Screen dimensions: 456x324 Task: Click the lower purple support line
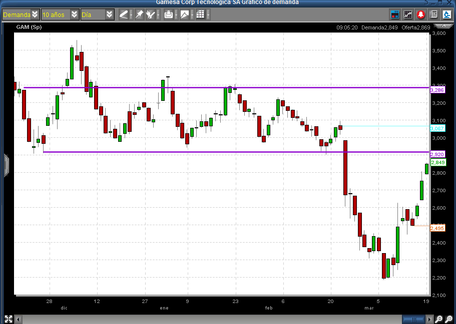[x=236, y=152]
